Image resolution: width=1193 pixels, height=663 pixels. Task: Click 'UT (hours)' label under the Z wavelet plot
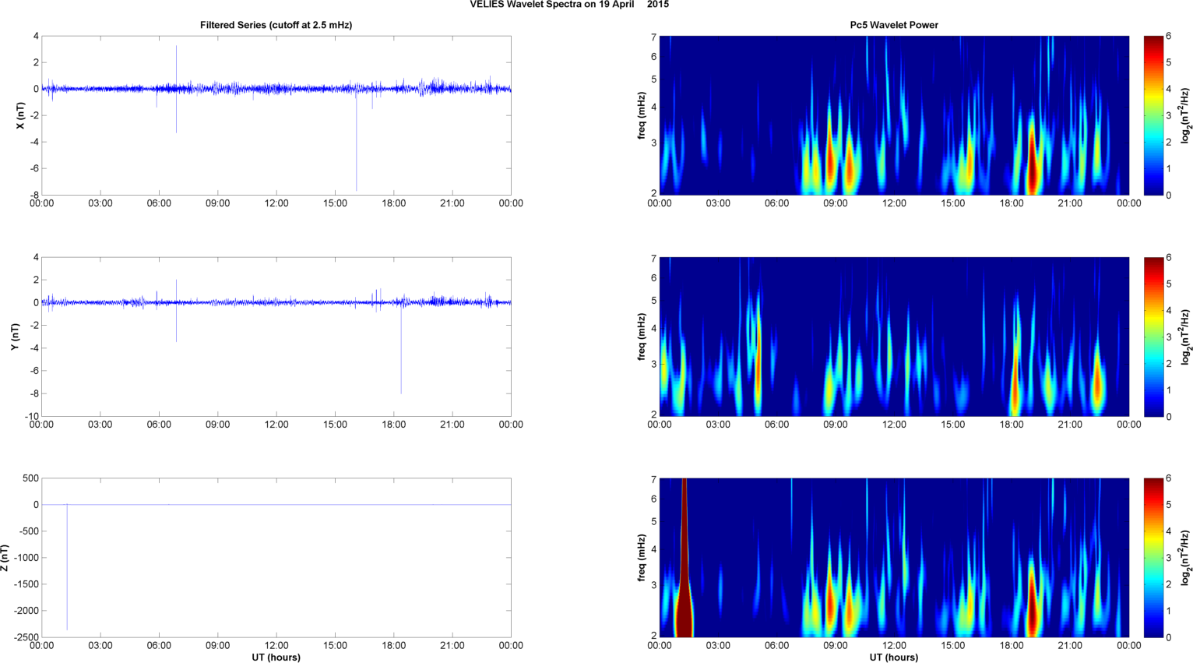coord(894,657)
